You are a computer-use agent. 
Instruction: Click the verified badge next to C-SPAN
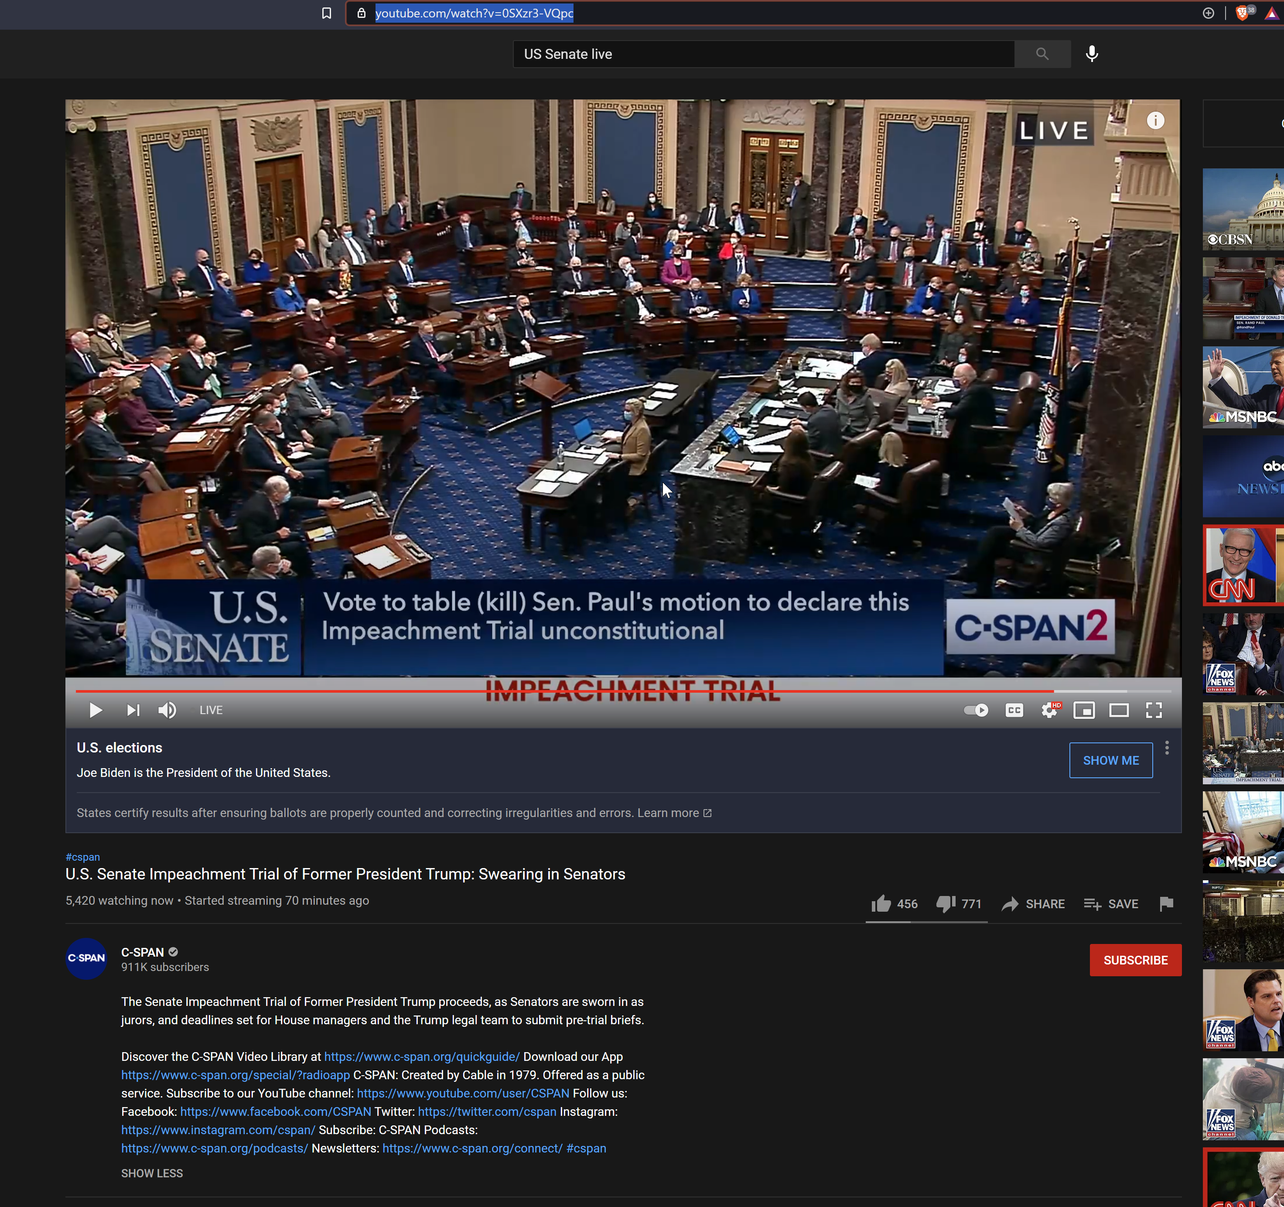pyautogui.click(x=173, y=952)
